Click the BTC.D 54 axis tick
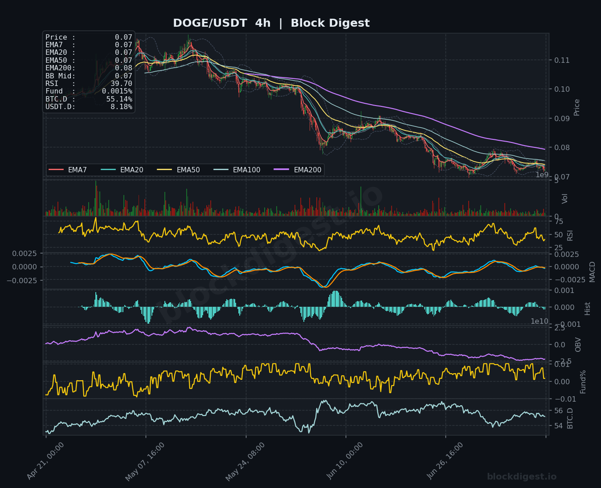The image size is (601, 488). coord(559,426)
